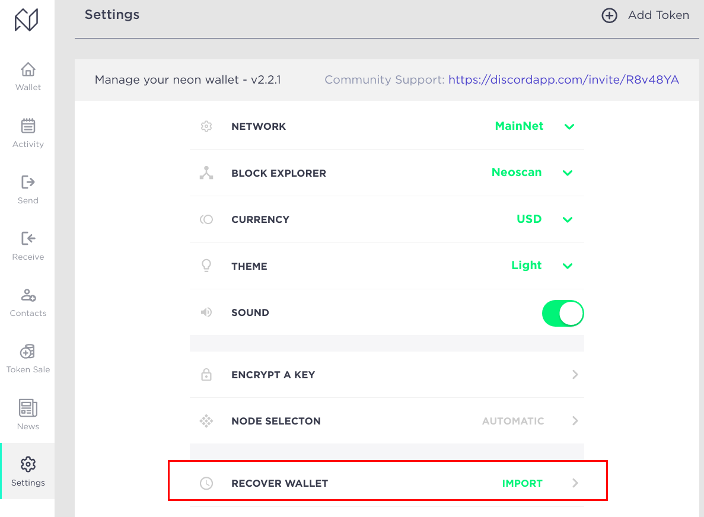This screenshot has width=704, height=517.
Task: Open the Encrypt a Key row
Action: (x=387, y=375)
